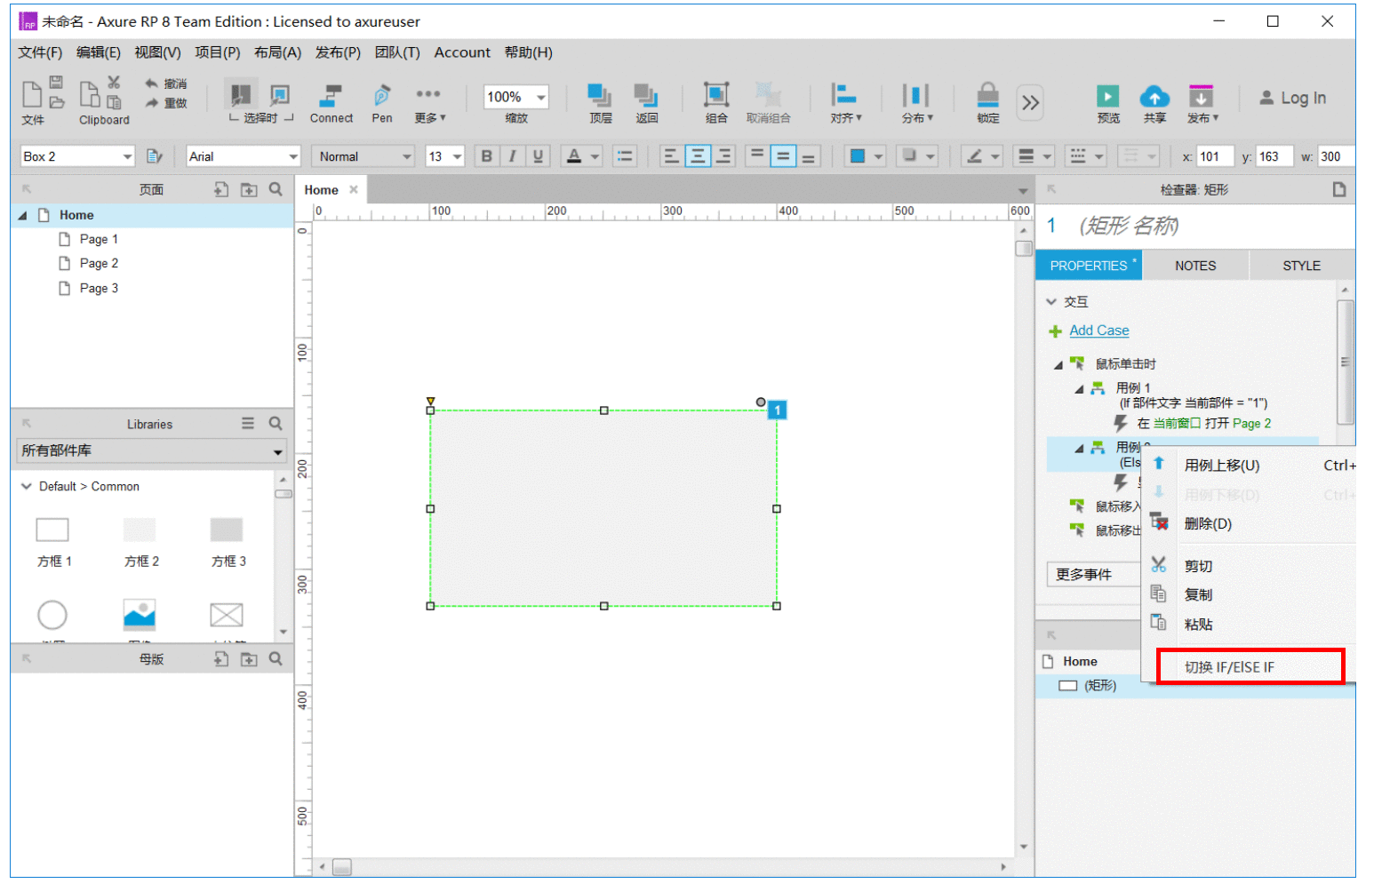Open the Box 2 widget style dropdown
This screenshot has height=892, width=1374.
pos(127,156)
